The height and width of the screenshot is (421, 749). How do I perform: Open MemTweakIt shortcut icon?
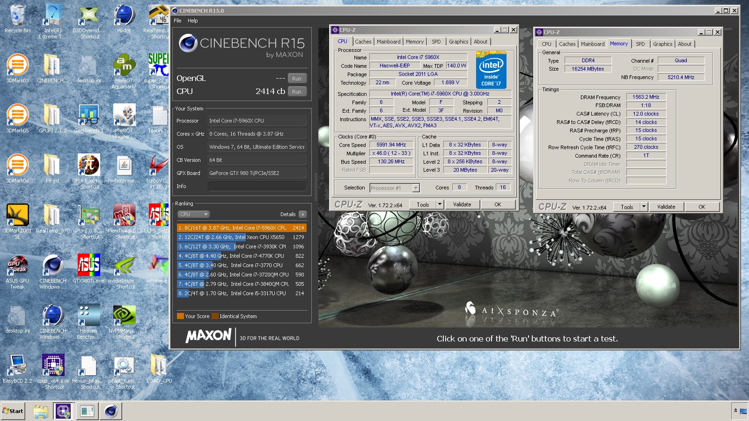click(124, 221)
